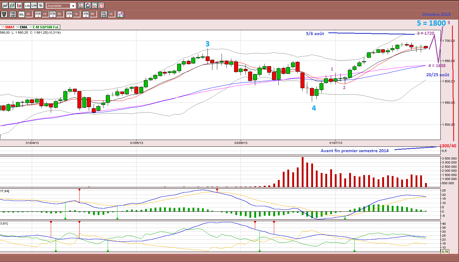The image size is (459, 262).
Task: Toggle the Parabolic SAR indicator
Action: 13,14
